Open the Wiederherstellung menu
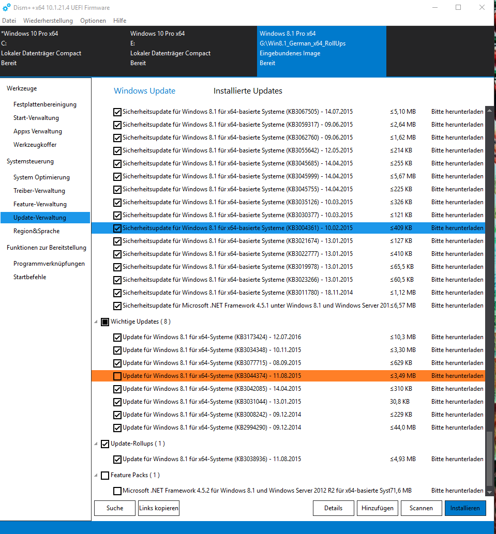The height and width of the screenshot is (534, 496). point(48,21)
